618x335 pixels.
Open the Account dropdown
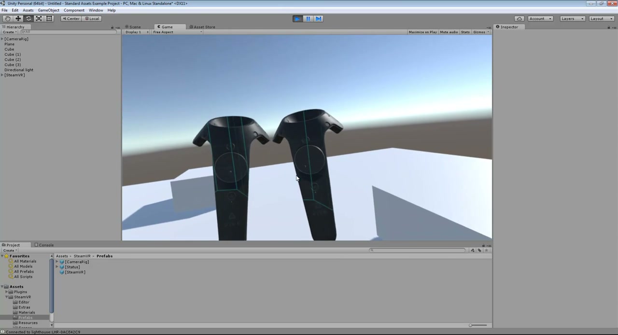coord(540,18)
